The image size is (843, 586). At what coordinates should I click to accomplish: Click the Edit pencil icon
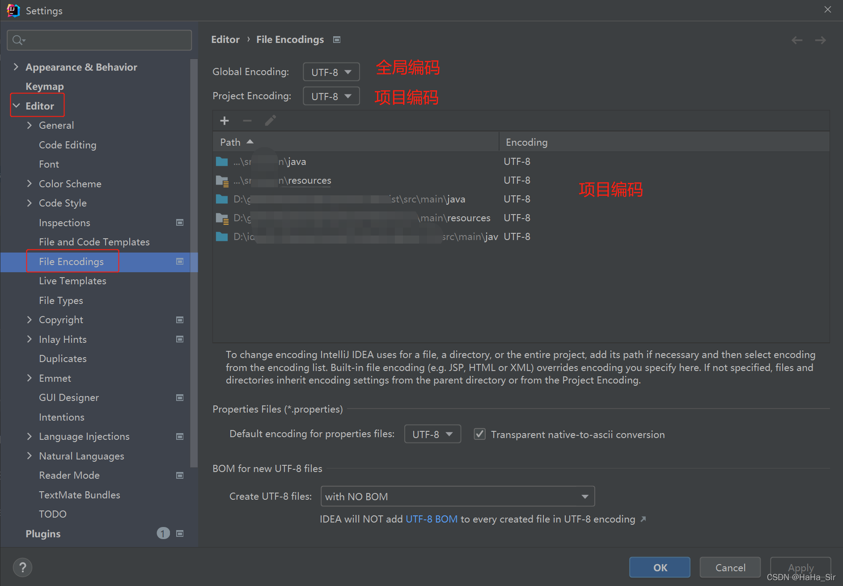270,121
